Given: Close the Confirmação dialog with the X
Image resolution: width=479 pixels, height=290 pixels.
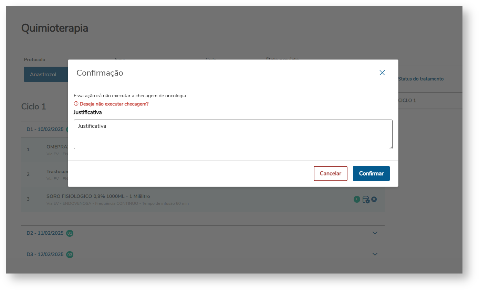Looking at the screenshot, I should pyautogui.click(x=382, y=73).
